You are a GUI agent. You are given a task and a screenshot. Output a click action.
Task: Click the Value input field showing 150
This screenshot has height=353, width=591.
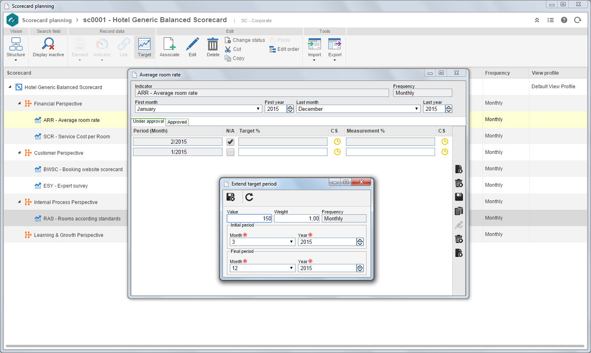tap(250, 218)
